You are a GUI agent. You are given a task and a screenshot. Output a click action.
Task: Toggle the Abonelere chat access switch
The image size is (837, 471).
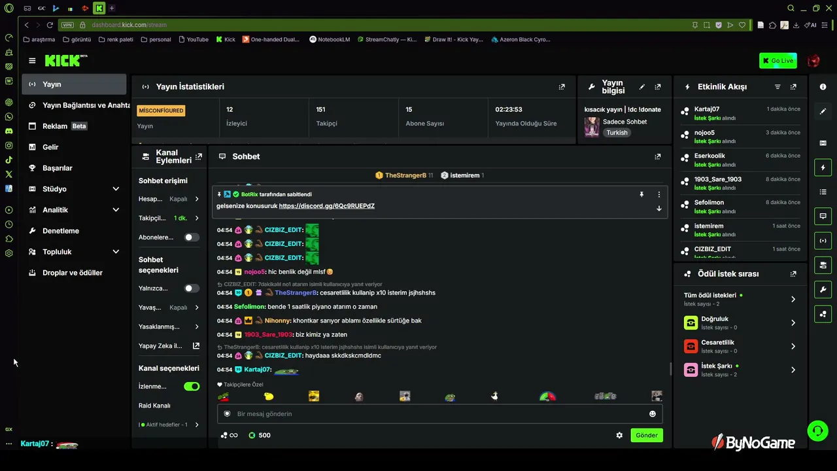point(192,237)
